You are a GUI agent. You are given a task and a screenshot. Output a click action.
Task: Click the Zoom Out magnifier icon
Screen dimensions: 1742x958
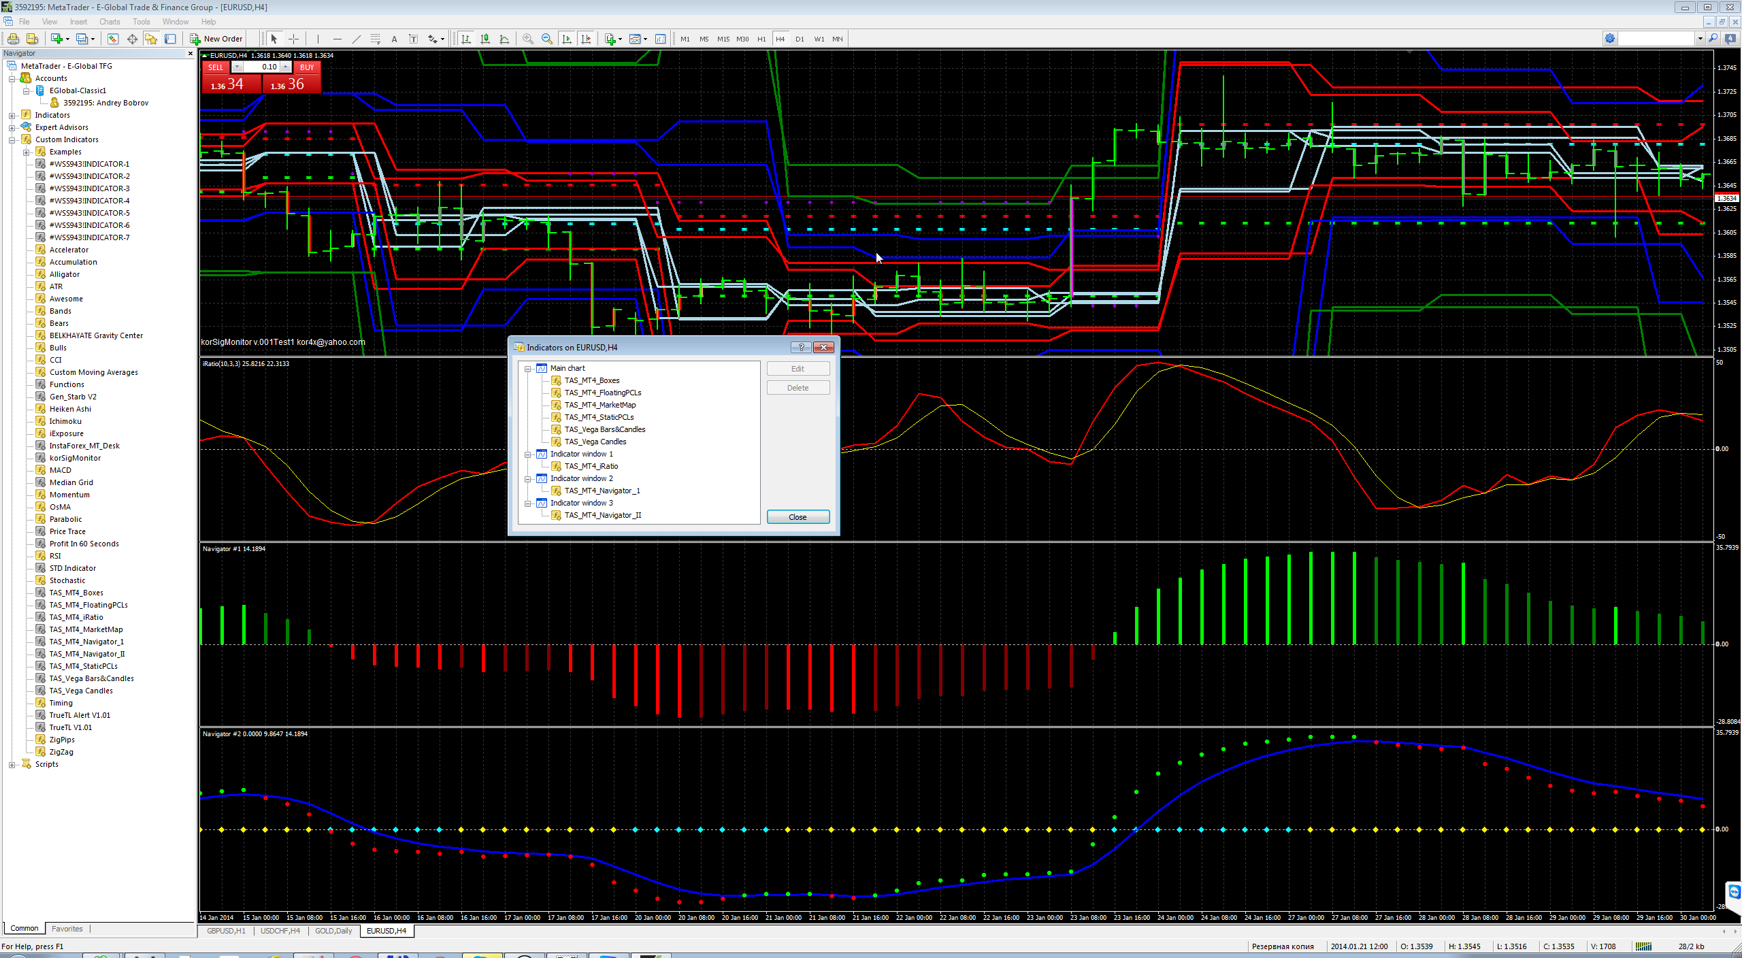point(546,39)
